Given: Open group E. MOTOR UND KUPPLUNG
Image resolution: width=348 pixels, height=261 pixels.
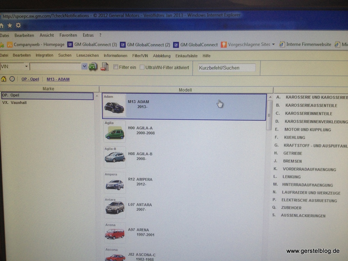Looking at the screenshot, I should [303, 129].
